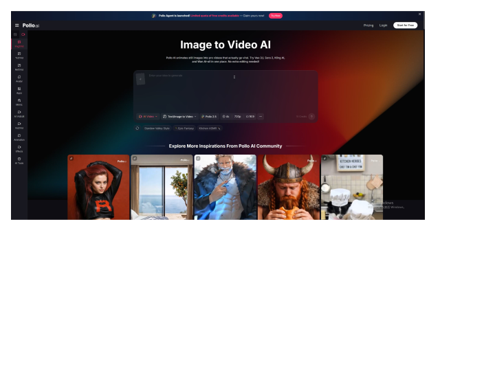
Task: Open the red-haired woman community video
Action: 98,187
